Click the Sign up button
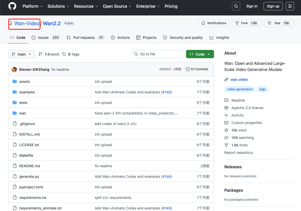The width and height of the screenshot is (301, 211). [273, 6]
